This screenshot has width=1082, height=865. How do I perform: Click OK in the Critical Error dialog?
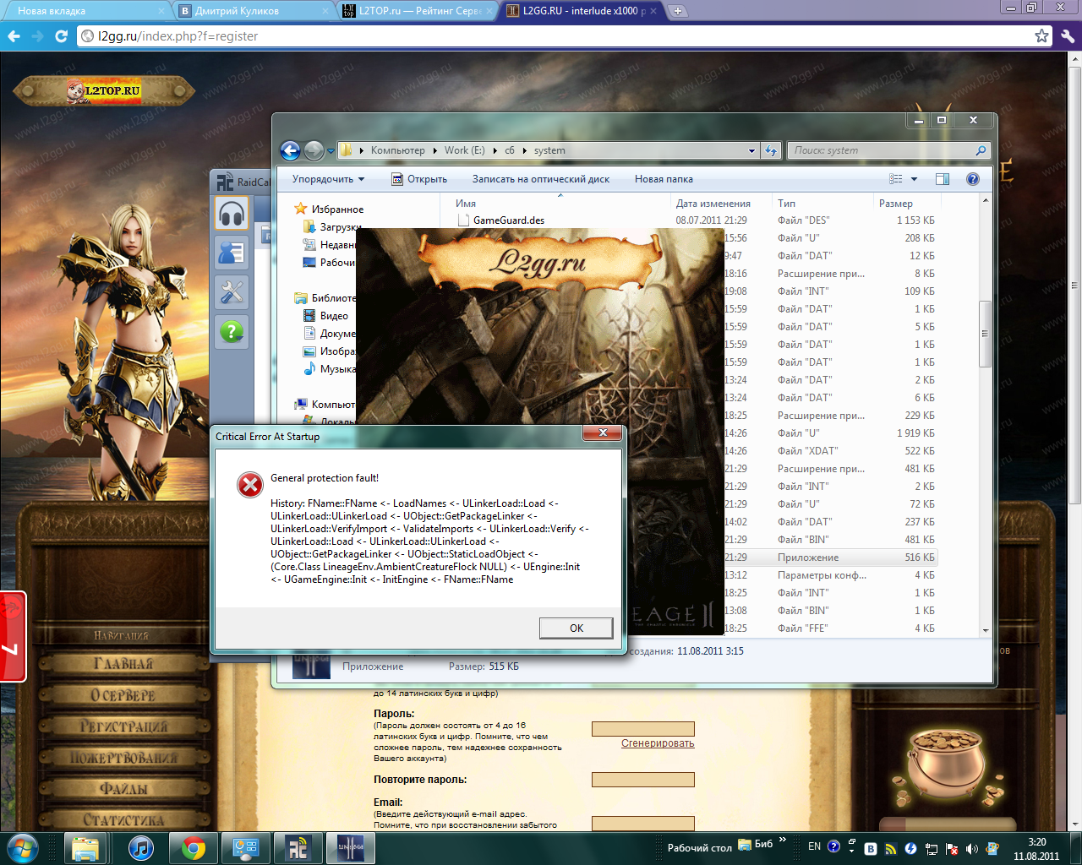pos(577,628)
